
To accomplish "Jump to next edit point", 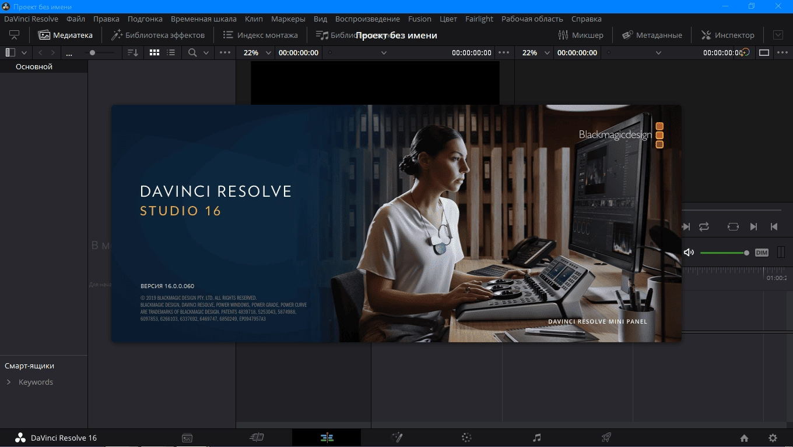I will click(x=753, y=226).
